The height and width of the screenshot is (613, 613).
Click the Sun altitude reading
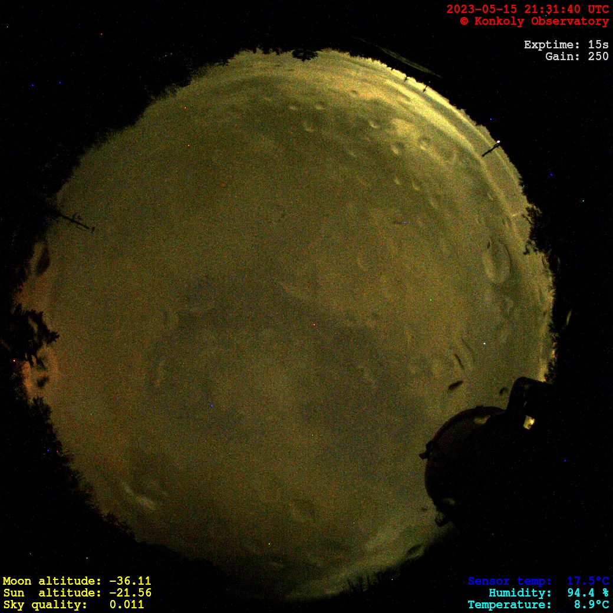point(77,593)
